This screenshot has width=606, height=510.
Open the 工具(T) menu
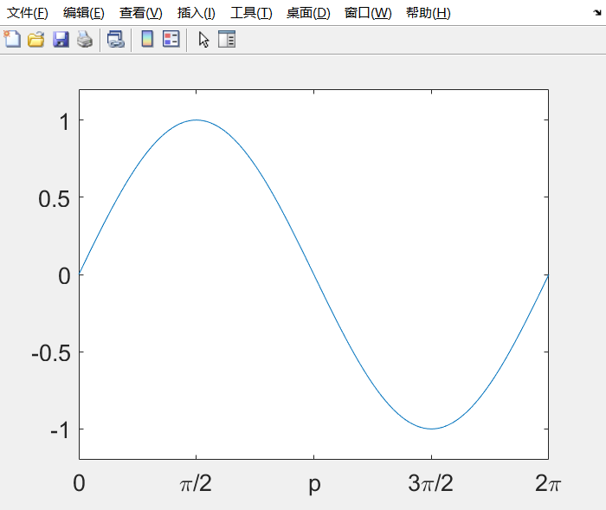pos(251,13)
